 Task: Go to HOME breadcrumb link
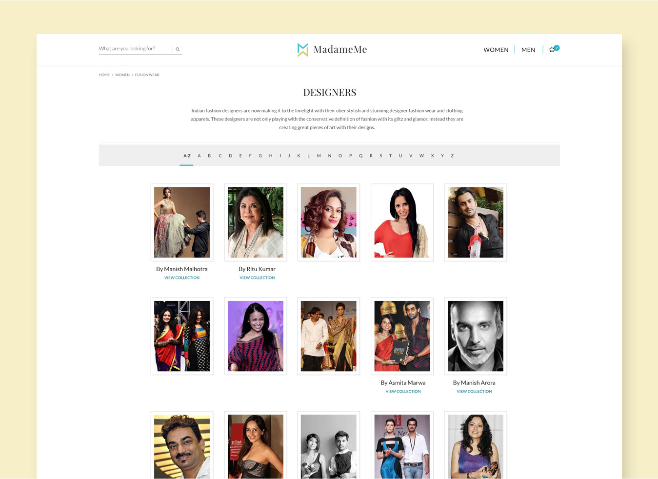[104, 75]
